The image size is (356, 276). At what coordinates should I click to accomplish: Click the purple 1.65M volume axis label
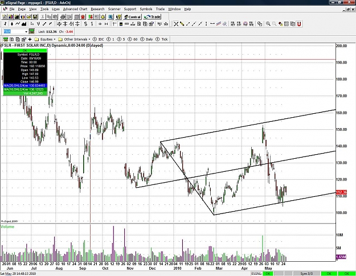click(341, 257)
